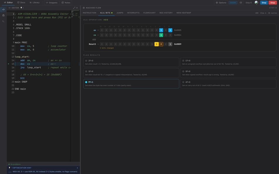279x174 pixels.
Task: Click the AF=0 flag card
Action: (228, 83)
